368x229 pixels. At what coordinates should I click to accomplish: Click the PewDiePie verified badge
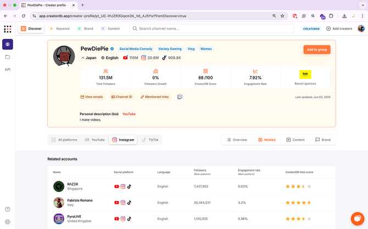(112, 49)
